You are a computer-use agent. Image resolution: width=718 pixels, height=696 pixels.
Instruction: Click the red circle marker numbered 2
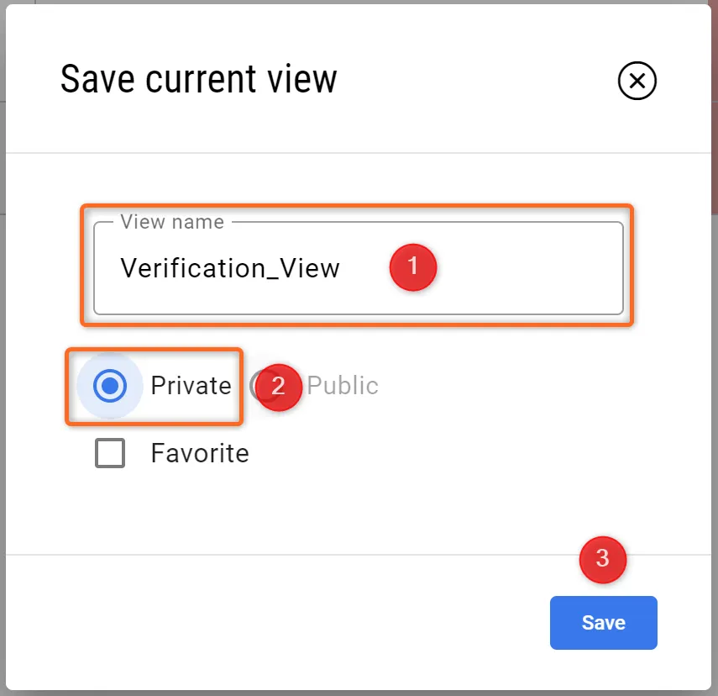[x=279, y=388]
